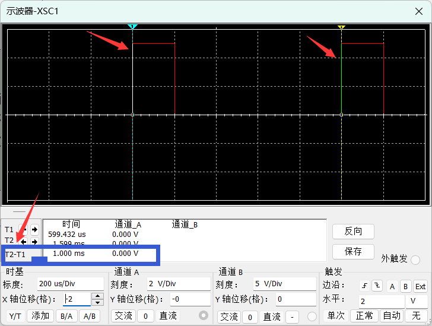Select Y/T display mode
Viewport: 432px width, 326px height.
tap(15, 316)
